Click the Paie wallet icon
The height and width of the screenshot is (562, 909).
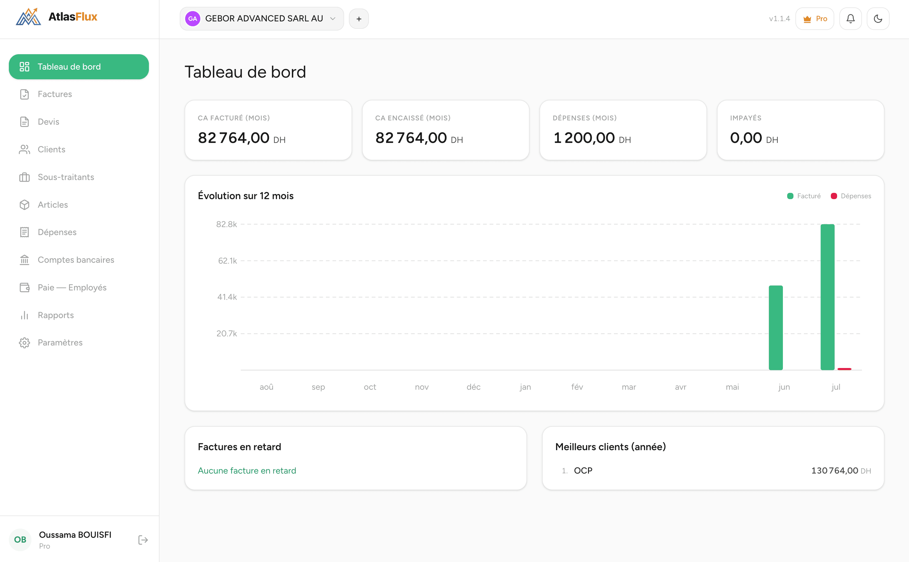click(x=25, y=287)
